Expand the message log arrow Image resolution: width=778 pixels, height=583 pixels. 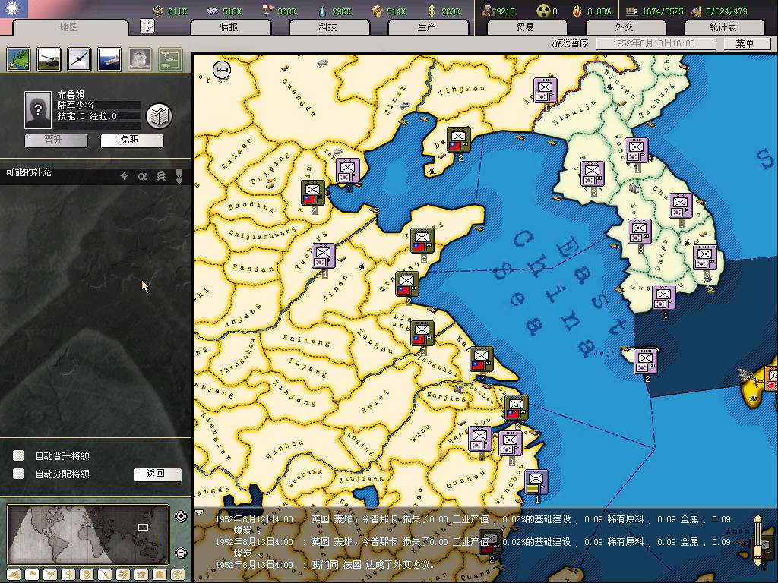200,512
